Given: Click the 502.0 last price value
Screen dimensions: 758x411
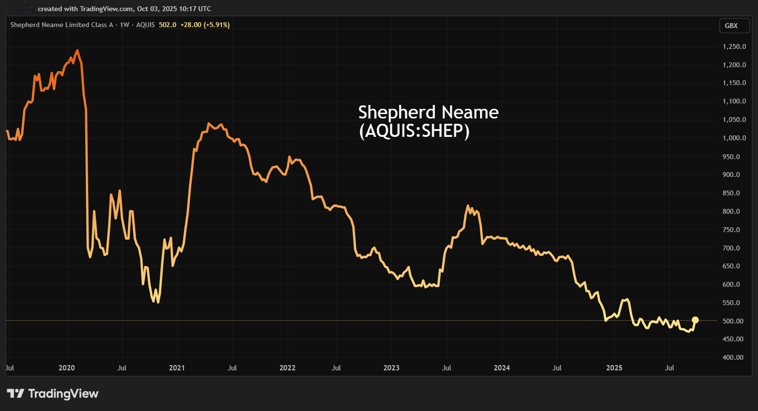Looking at the screenshot, I should tap(168, 25).
